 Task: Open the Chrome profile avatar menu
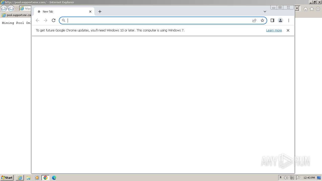[x=280, y=20]
